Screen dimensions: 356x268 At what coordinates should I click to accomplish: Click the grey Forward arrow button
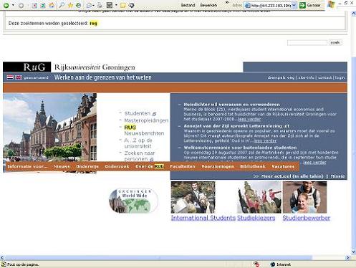[21, 5]
